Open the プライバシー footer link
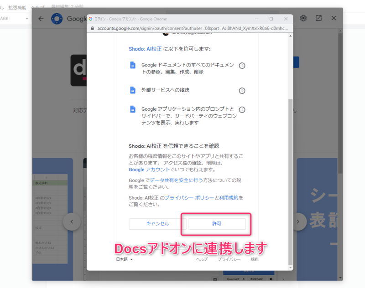 (229, 259)
